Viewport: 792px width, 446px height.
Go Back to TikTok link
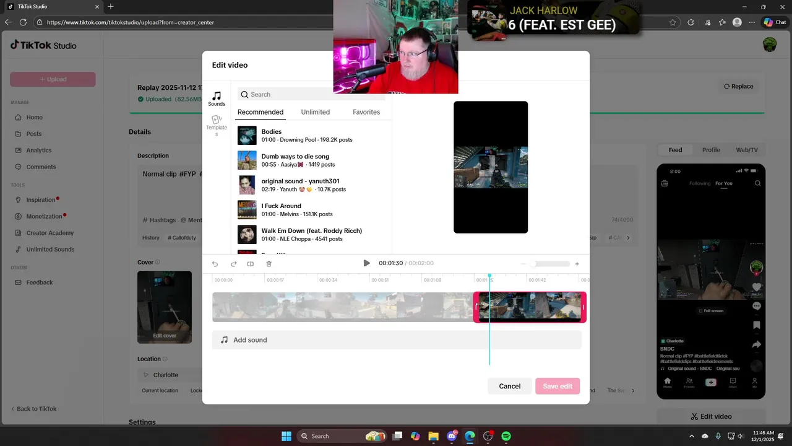[34, 409]
